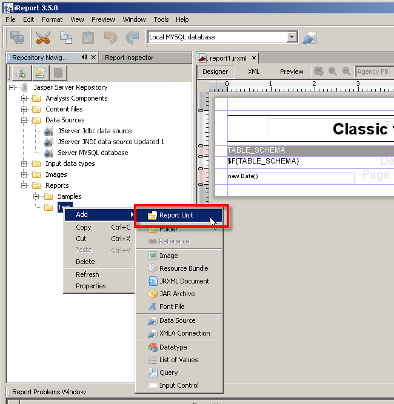The height and width of the screenshot is (404, 394).
Task: Choose Font File in submenu
Action: (179, 306)
